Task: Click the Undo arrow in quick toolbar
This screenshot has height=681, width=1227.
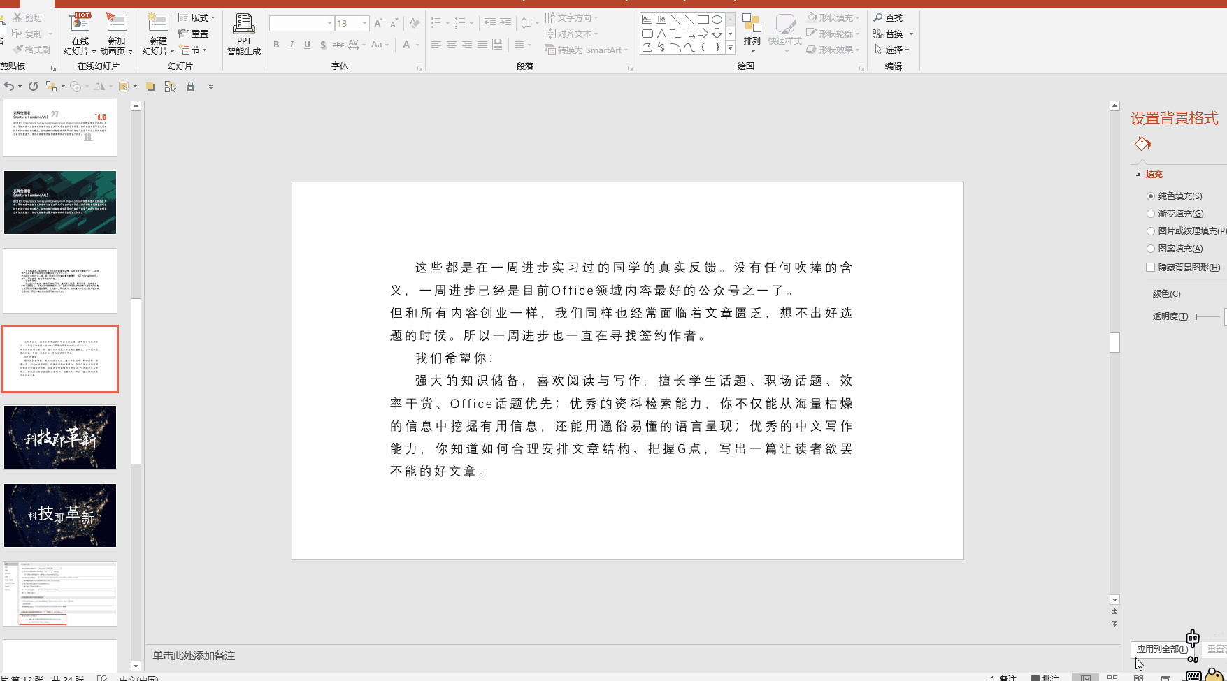Action: pos(9,87)
